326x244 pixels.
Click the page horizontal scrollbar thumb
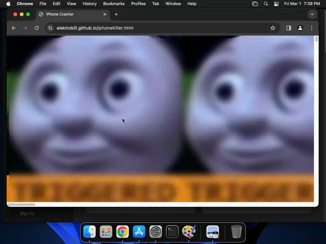point(21,204)
